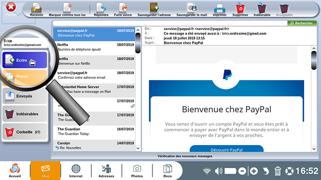Click the PayPal logo in the email
Image resolution: width=321 pixels, height=180 pixels.
(x=227, y=74)
